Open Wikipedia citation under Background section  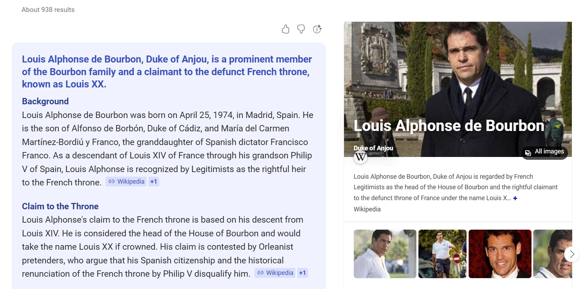click(x=126, y=182)
